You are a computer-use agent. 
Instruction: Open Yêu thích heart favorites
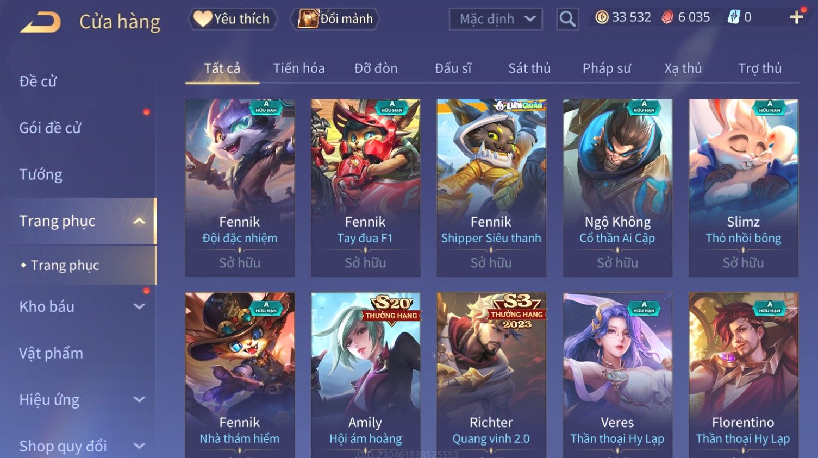(x=233, y=19)
